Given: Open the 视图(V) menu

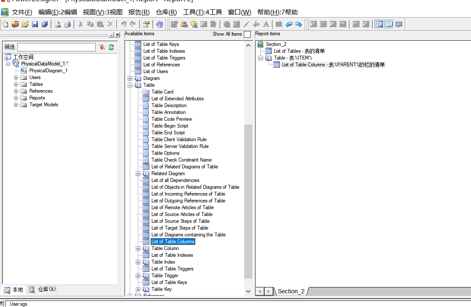Looking at the screenshot, I should [103, 12].
